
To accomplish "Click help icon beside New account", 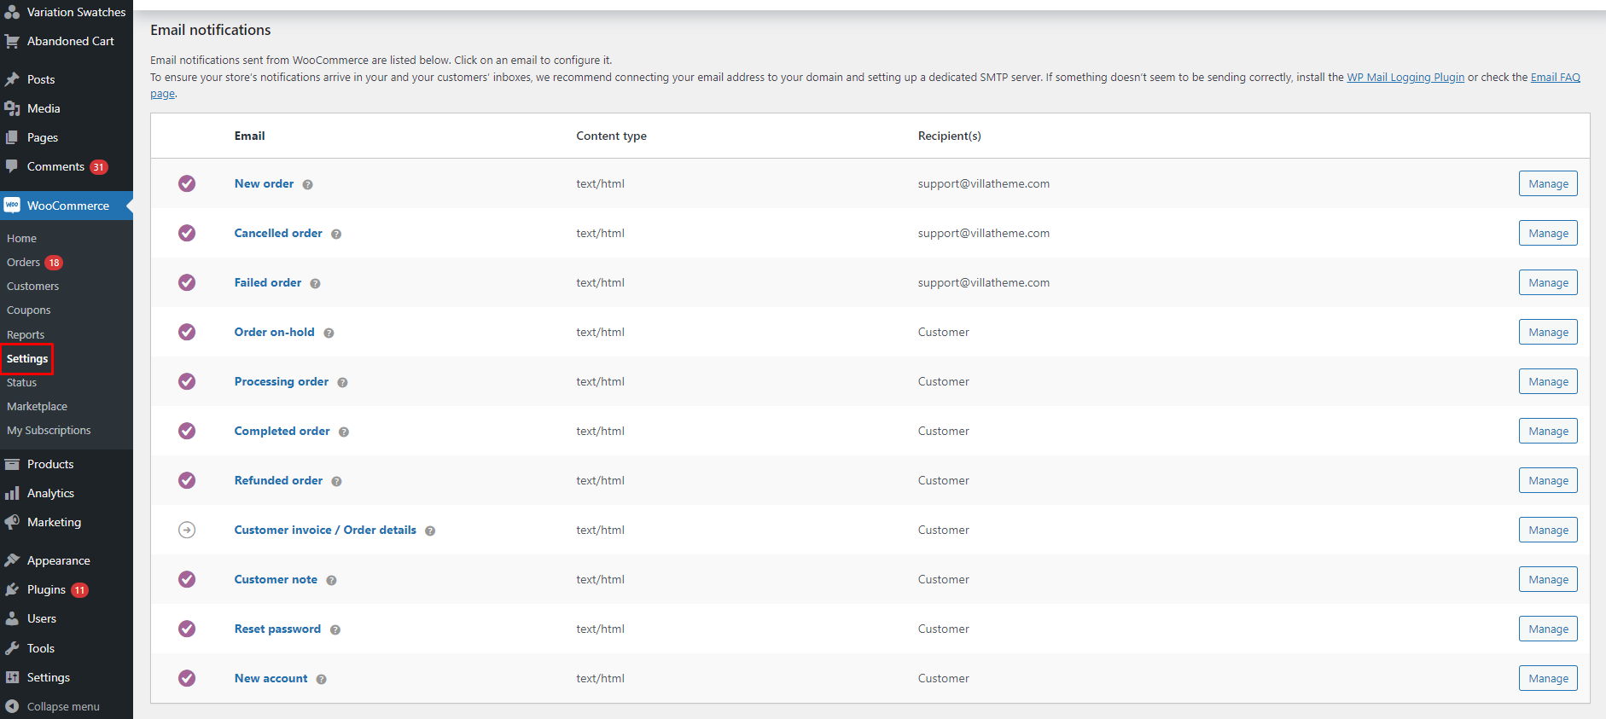I will pos(322,679).
